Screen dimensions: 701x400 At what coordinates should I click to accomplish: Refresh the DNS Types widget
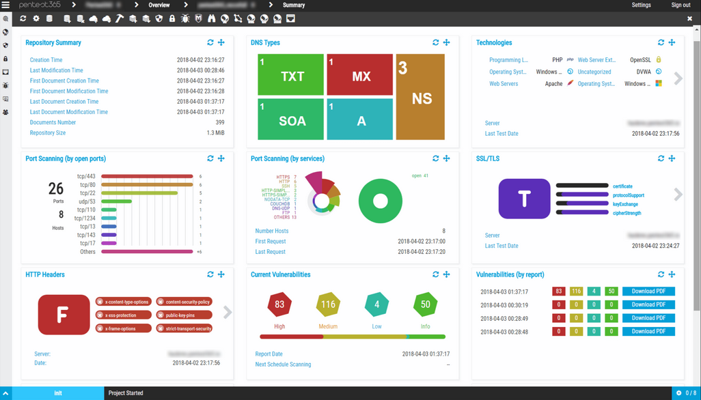(435, 42)
